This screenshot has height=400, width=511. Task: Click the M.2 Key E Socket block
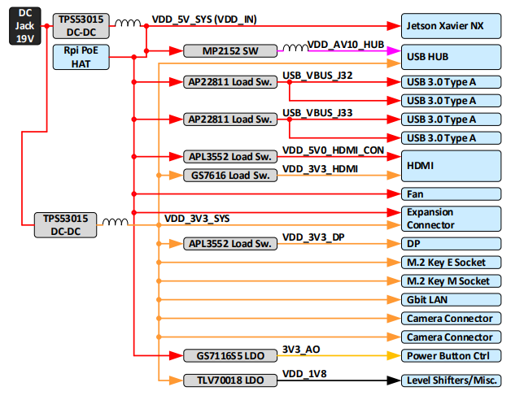[x=451, y=263]
